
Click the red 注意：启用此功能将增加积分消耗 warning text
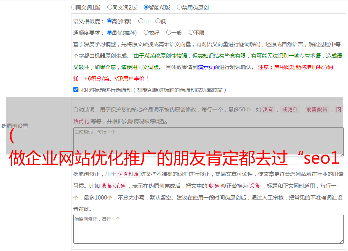pyautogui.click(x=203, y=73)
